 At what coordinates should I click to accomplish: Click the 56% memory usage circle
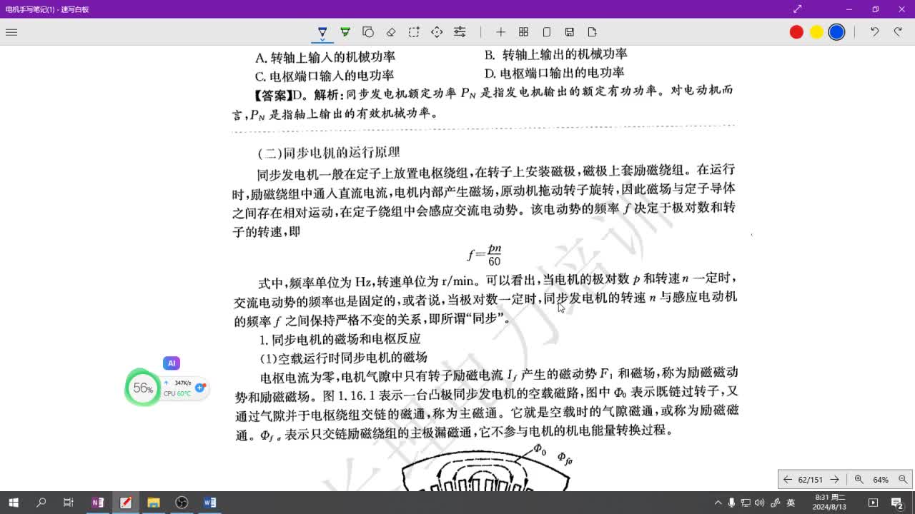pos(143,388)
